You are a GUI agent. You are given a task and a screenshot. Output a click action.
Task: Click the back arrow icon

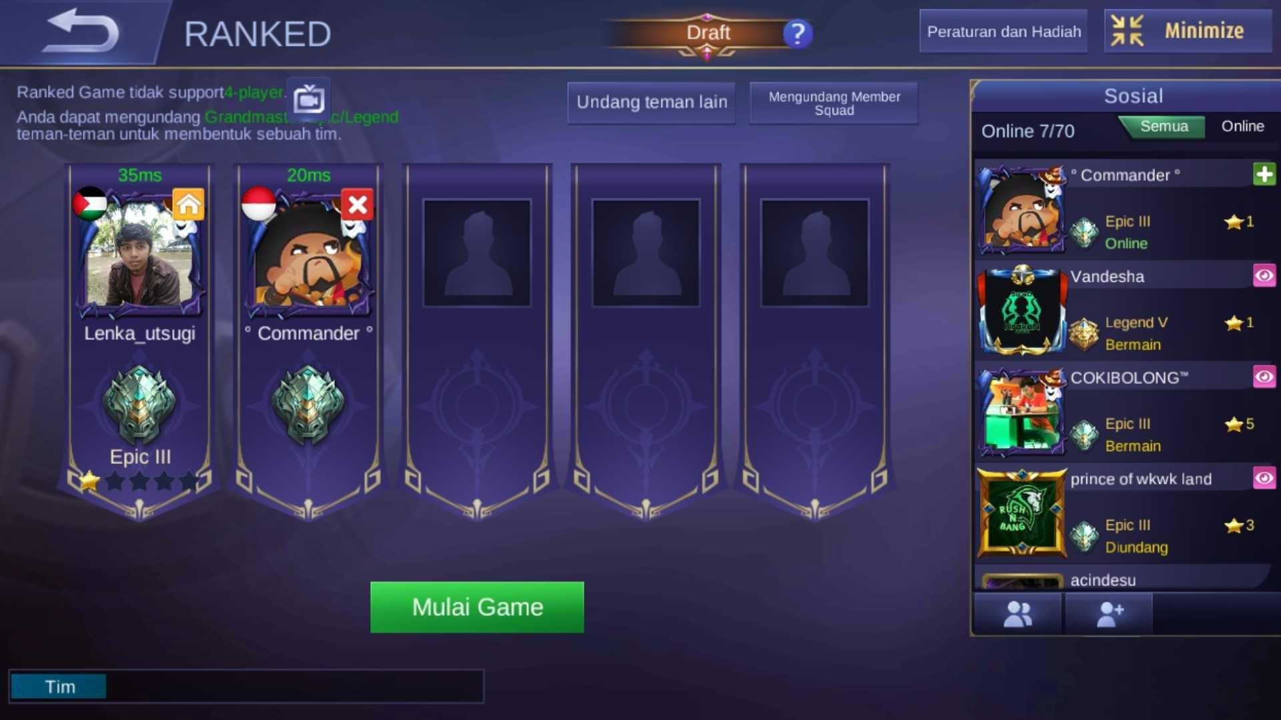click(80, 30)
